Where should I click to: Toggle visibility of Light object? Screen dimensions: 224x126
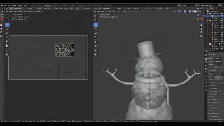click(x=222, y=18)
